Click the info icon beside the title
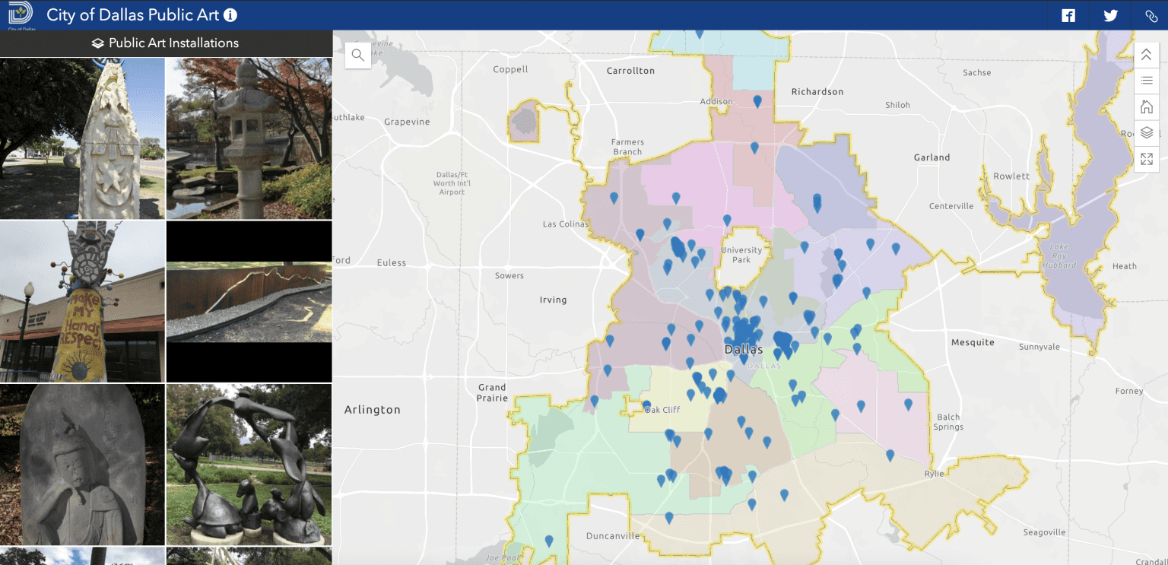Screen dimensions: 1168x565 tap(232, 14)
